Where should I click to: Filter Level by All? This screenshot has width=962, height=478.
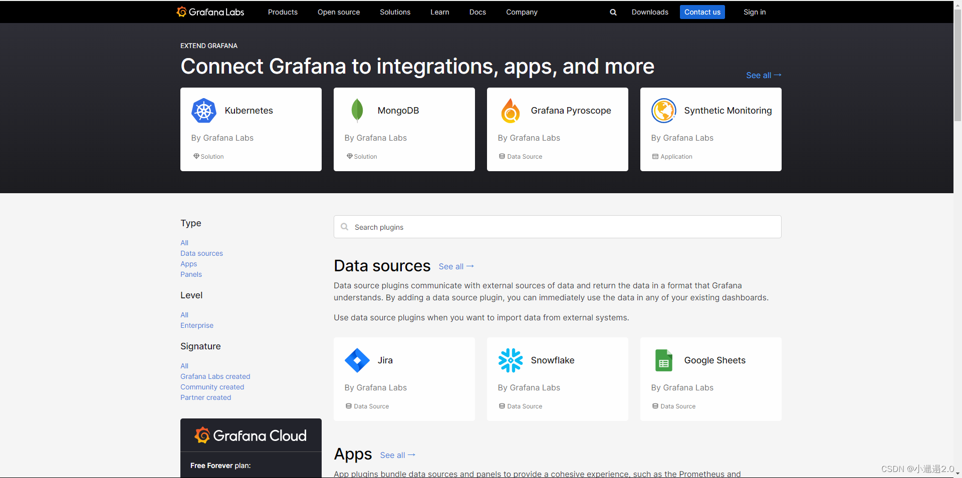[184, 315]
